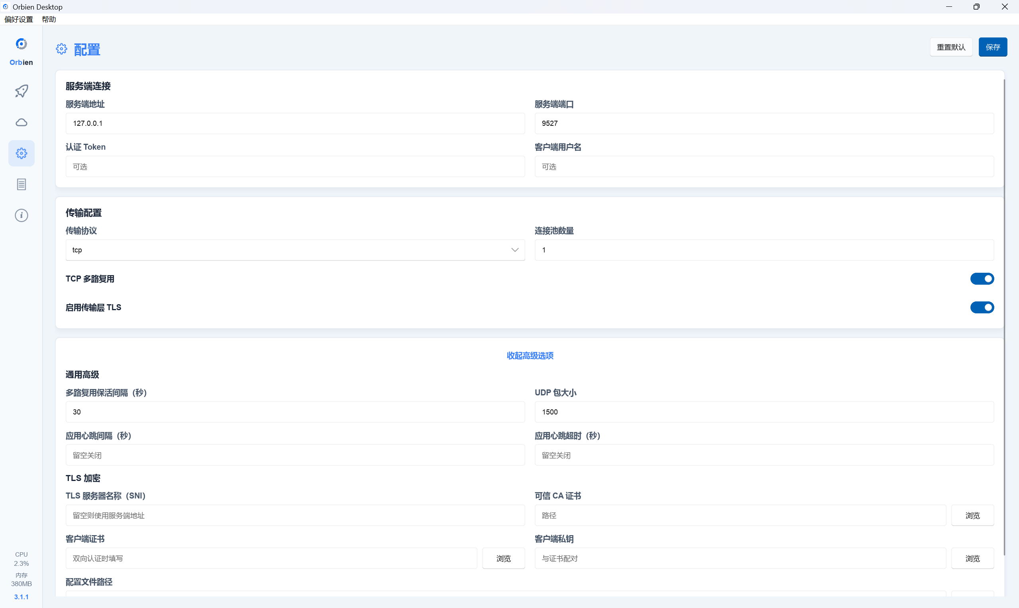Click the TLS 加密 section heading
The width and height of the screenshot is (1019, 608).
tap(83, 478)
